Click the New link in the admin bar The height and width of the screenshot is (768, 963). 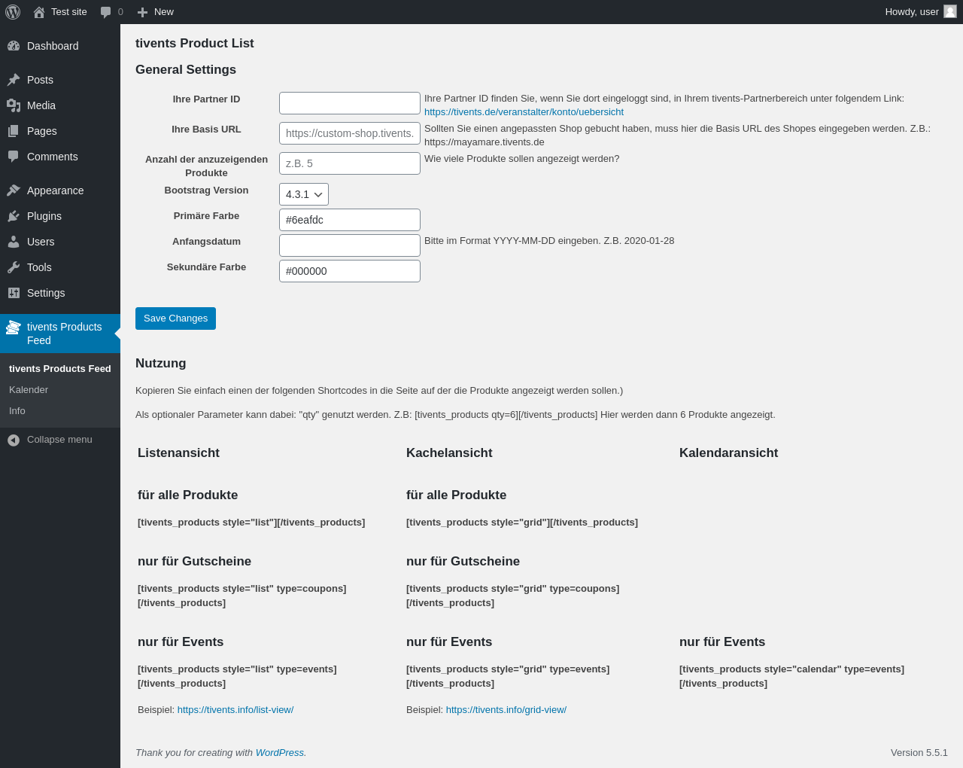click(164, 12)
